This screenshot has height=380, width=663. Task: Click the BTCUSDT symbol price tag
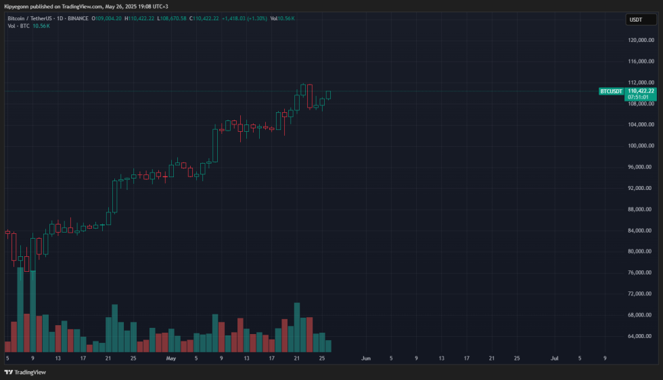[612, 91]
